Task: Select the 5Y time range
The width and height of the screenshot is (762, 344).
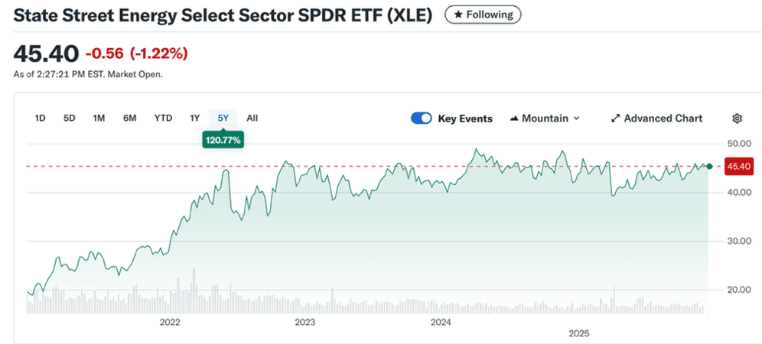Action: (x=223, y=118)
